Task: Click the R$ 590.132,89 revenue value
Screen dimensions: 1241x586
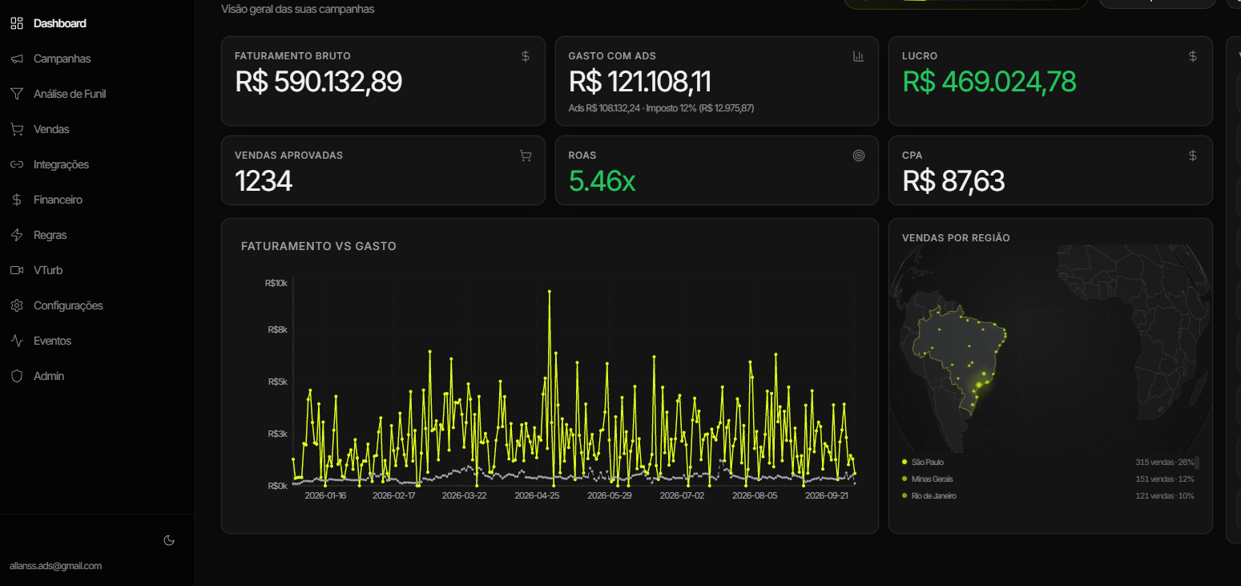Action: tap(319, 82)
